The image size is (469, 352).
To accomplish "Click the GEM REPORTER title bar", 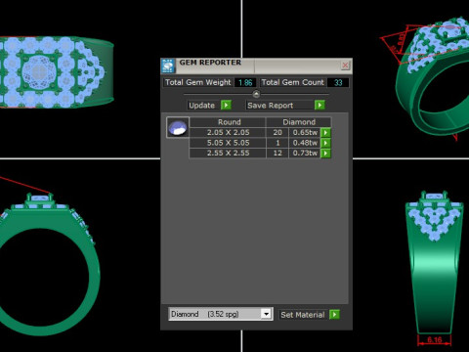I will click(x=257, y=66).
